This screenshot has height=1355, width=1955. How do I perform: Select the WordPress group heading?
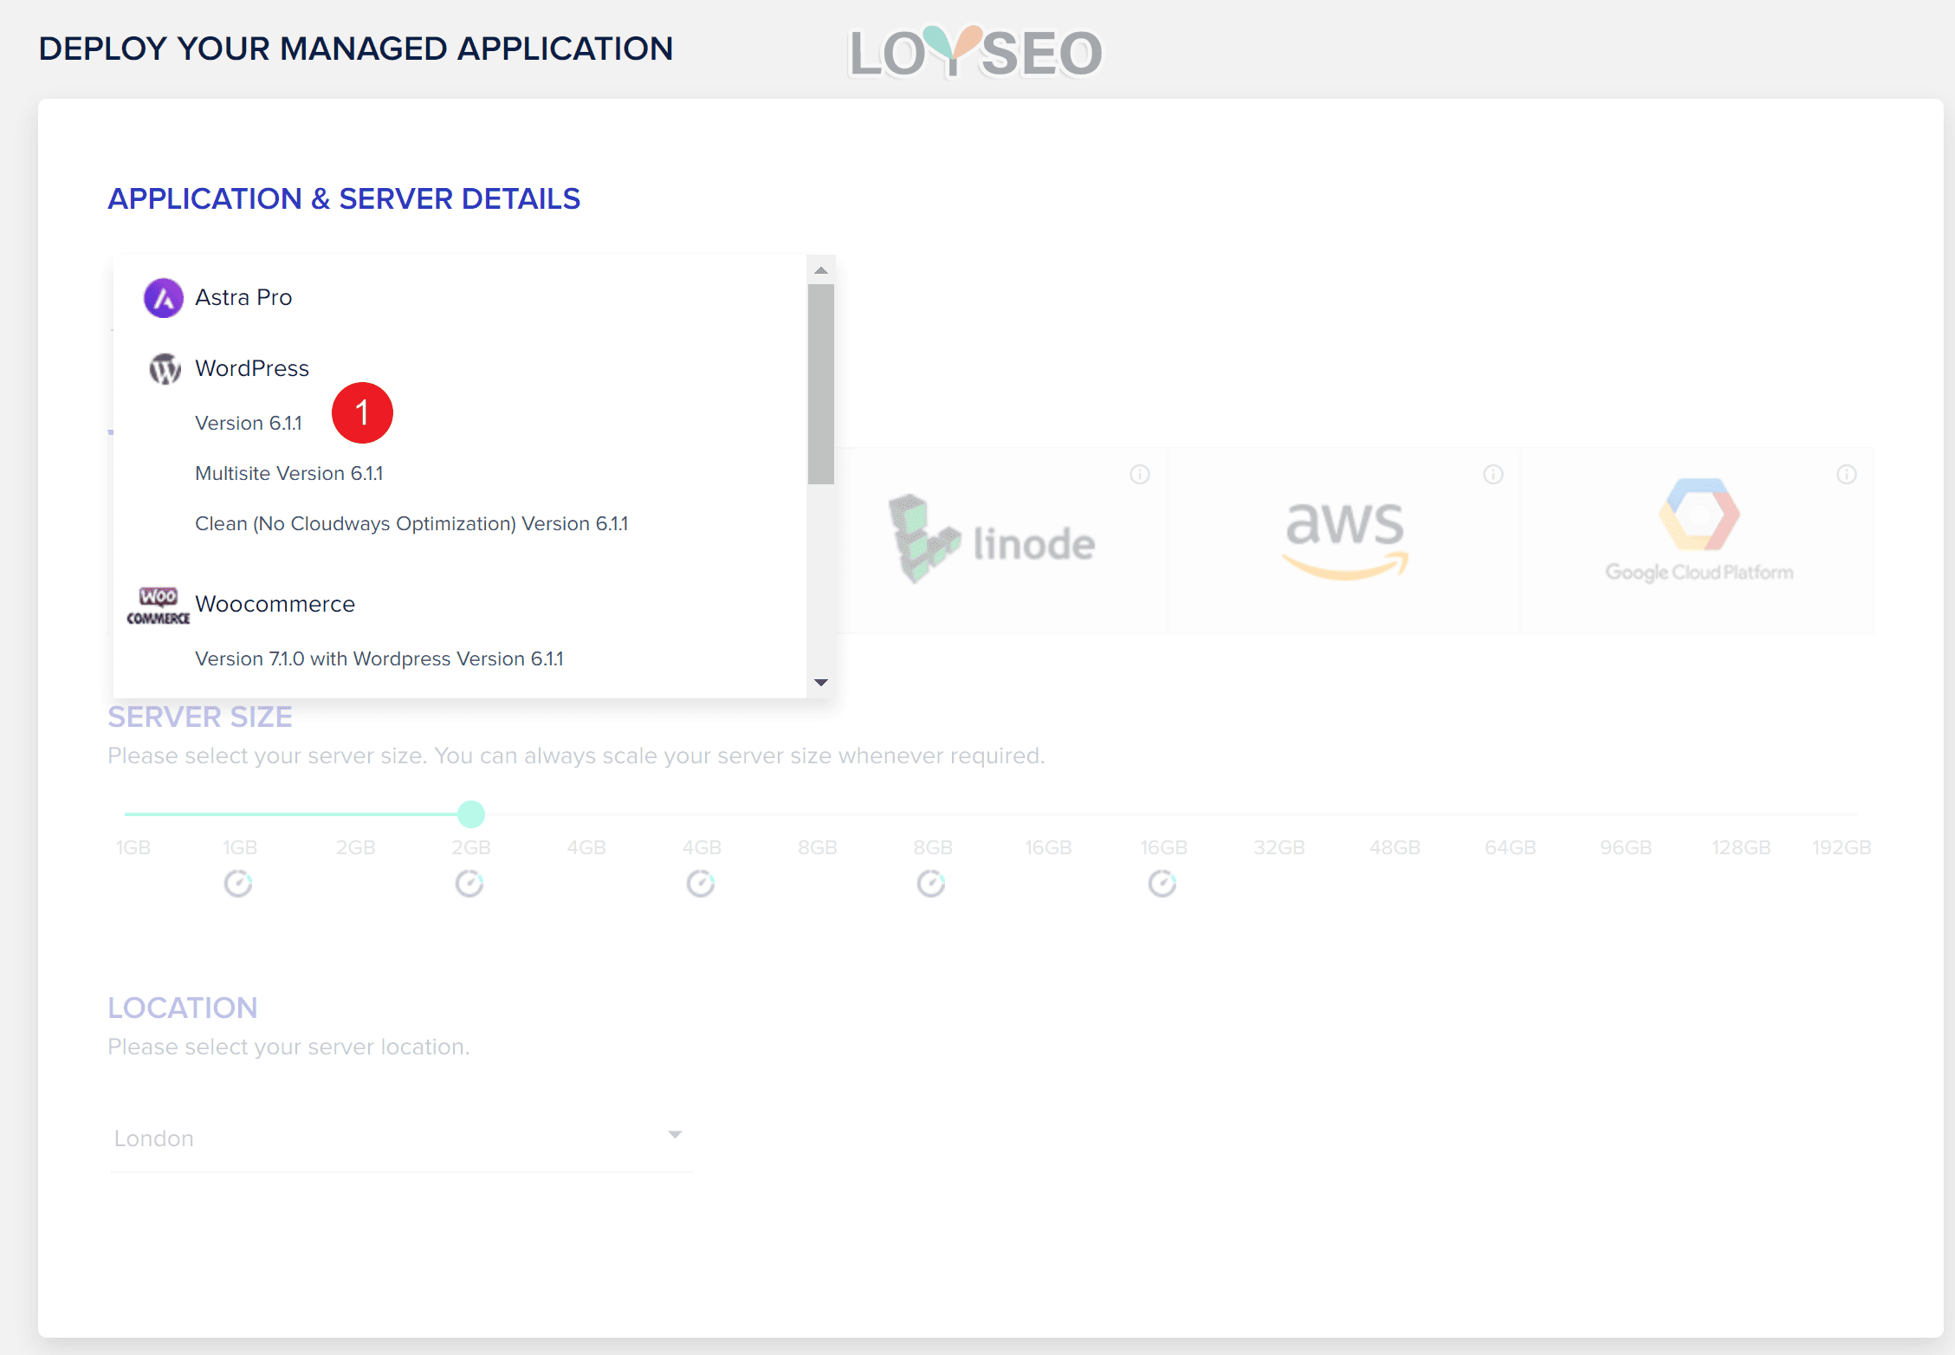click(x=252, y=368)
